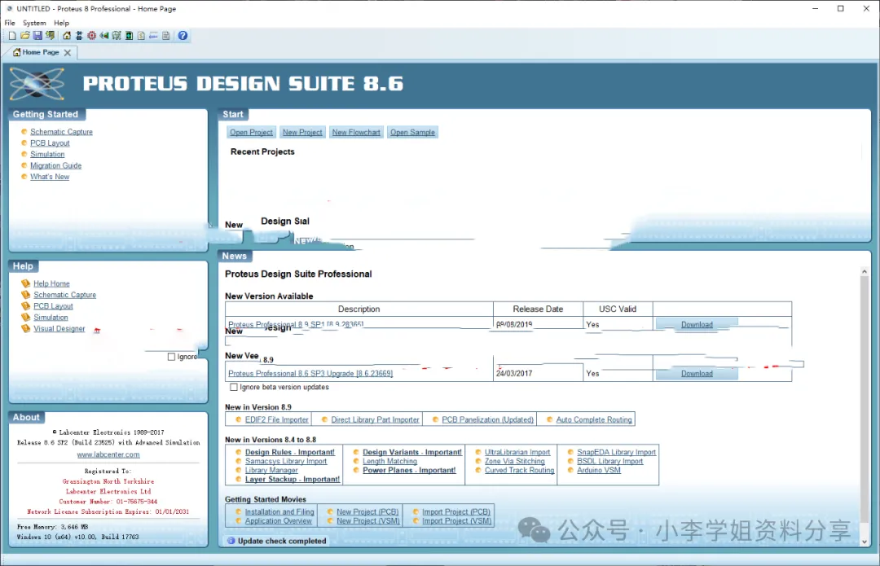This screenshot has width=880, height=566.
Task: Open Schematic Capture from the toolbar icon
Action: [79, 35]
